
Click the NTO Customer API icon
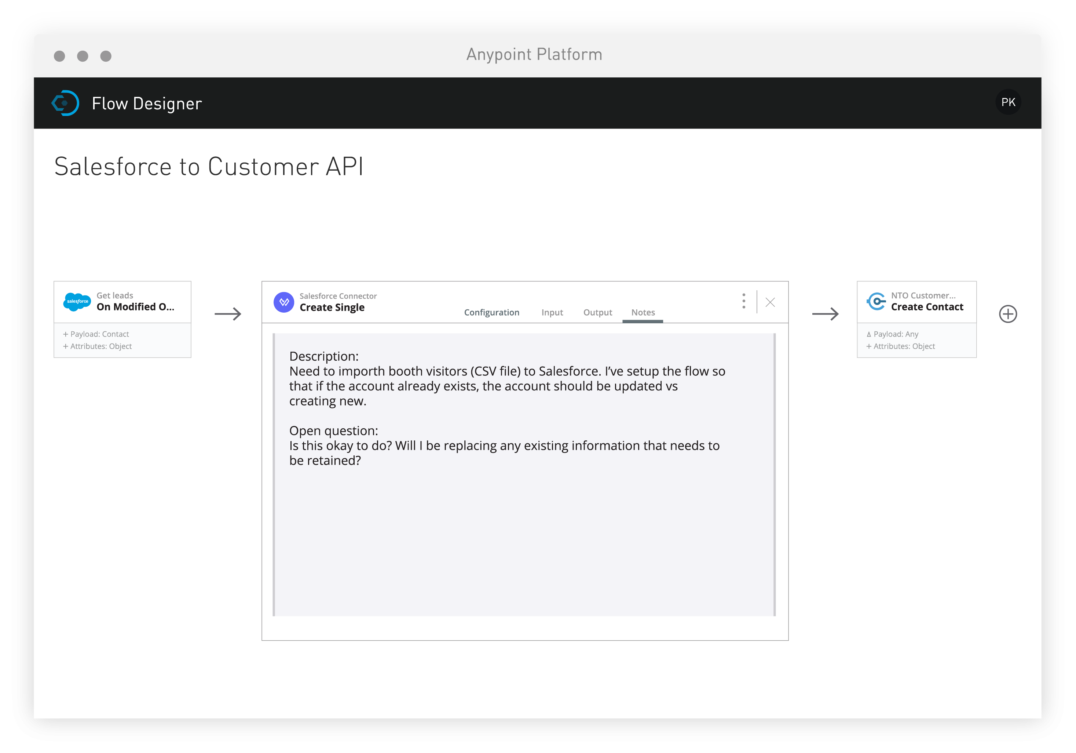pos(876,301)
